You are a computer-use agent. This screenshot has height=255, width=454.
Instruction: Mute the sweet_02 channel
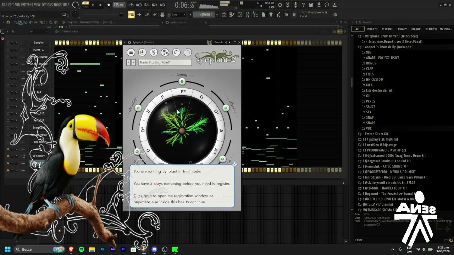pyautogui.click(x=8, y=50)
